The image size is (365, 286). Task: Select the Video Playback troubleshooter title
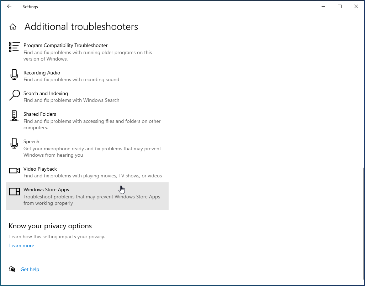tap(40, 169)
